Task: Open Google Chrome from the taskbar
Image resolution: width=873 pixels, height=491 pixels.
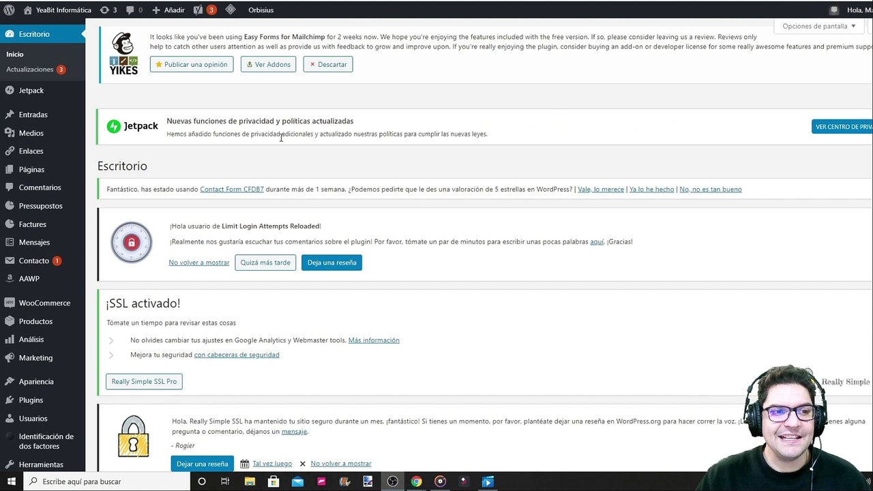Action: [x=416, y=481]
